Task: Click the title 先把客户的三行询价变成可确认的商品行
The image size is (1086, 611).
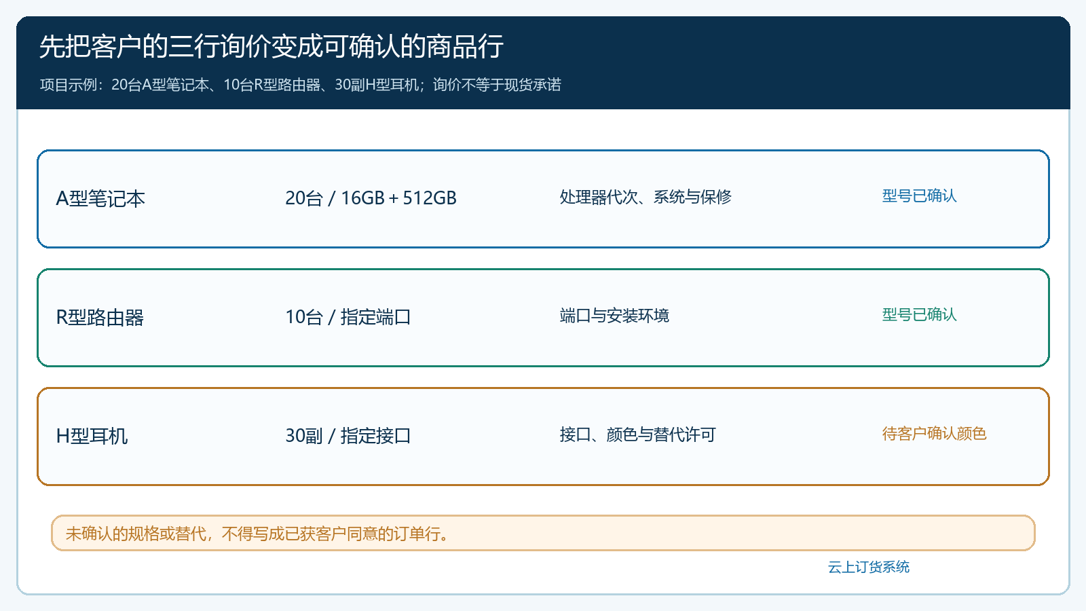Action: (271, 46)
